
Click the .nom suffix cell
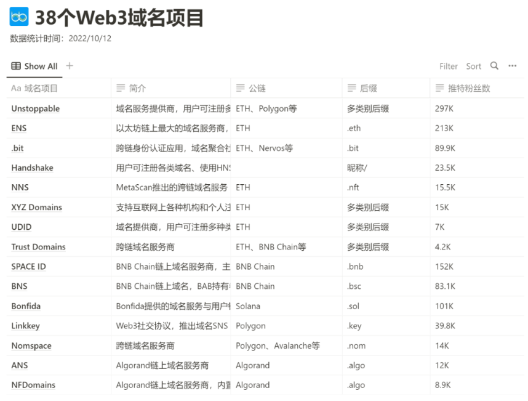tap(386, 346)
